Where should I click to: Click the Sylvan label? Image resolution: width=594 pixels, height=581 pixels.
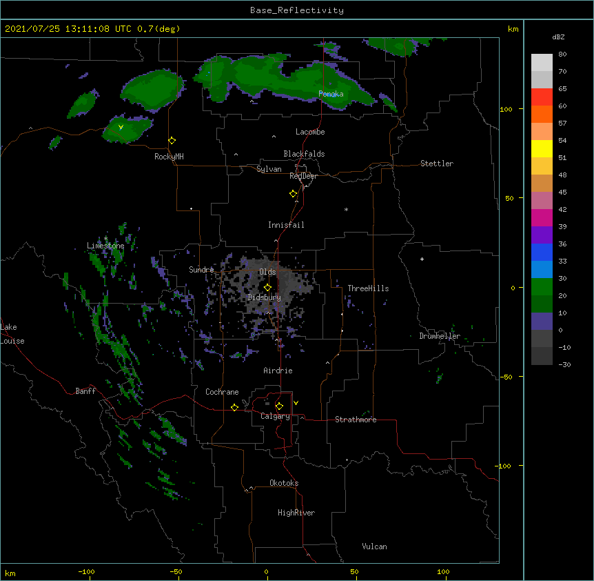click(269, 169)
